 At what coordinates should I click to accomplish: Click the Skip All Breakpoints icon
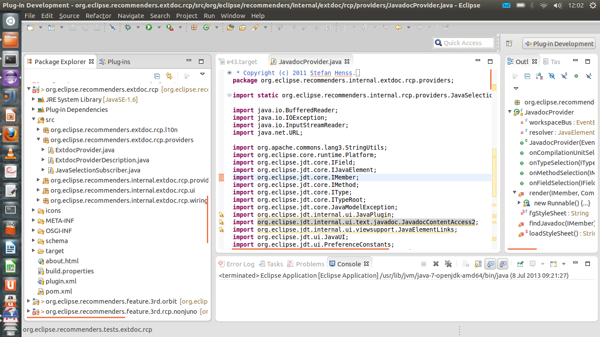pyautogui.click(x=112, y=27)
